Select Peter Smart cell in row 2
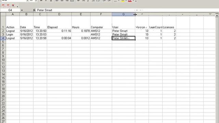This screenshot has width=219, height=123. [123, 31]
